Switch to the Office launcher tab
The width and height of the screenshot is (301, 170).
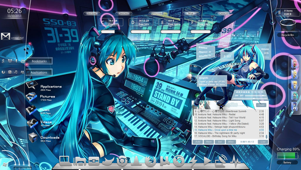click(223, 14)
